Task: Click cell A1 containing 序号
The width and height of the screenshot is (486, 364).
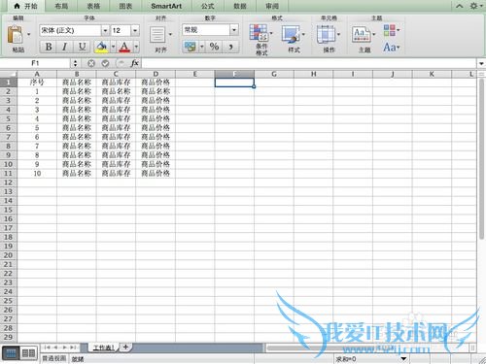Action: click(37, 83)
